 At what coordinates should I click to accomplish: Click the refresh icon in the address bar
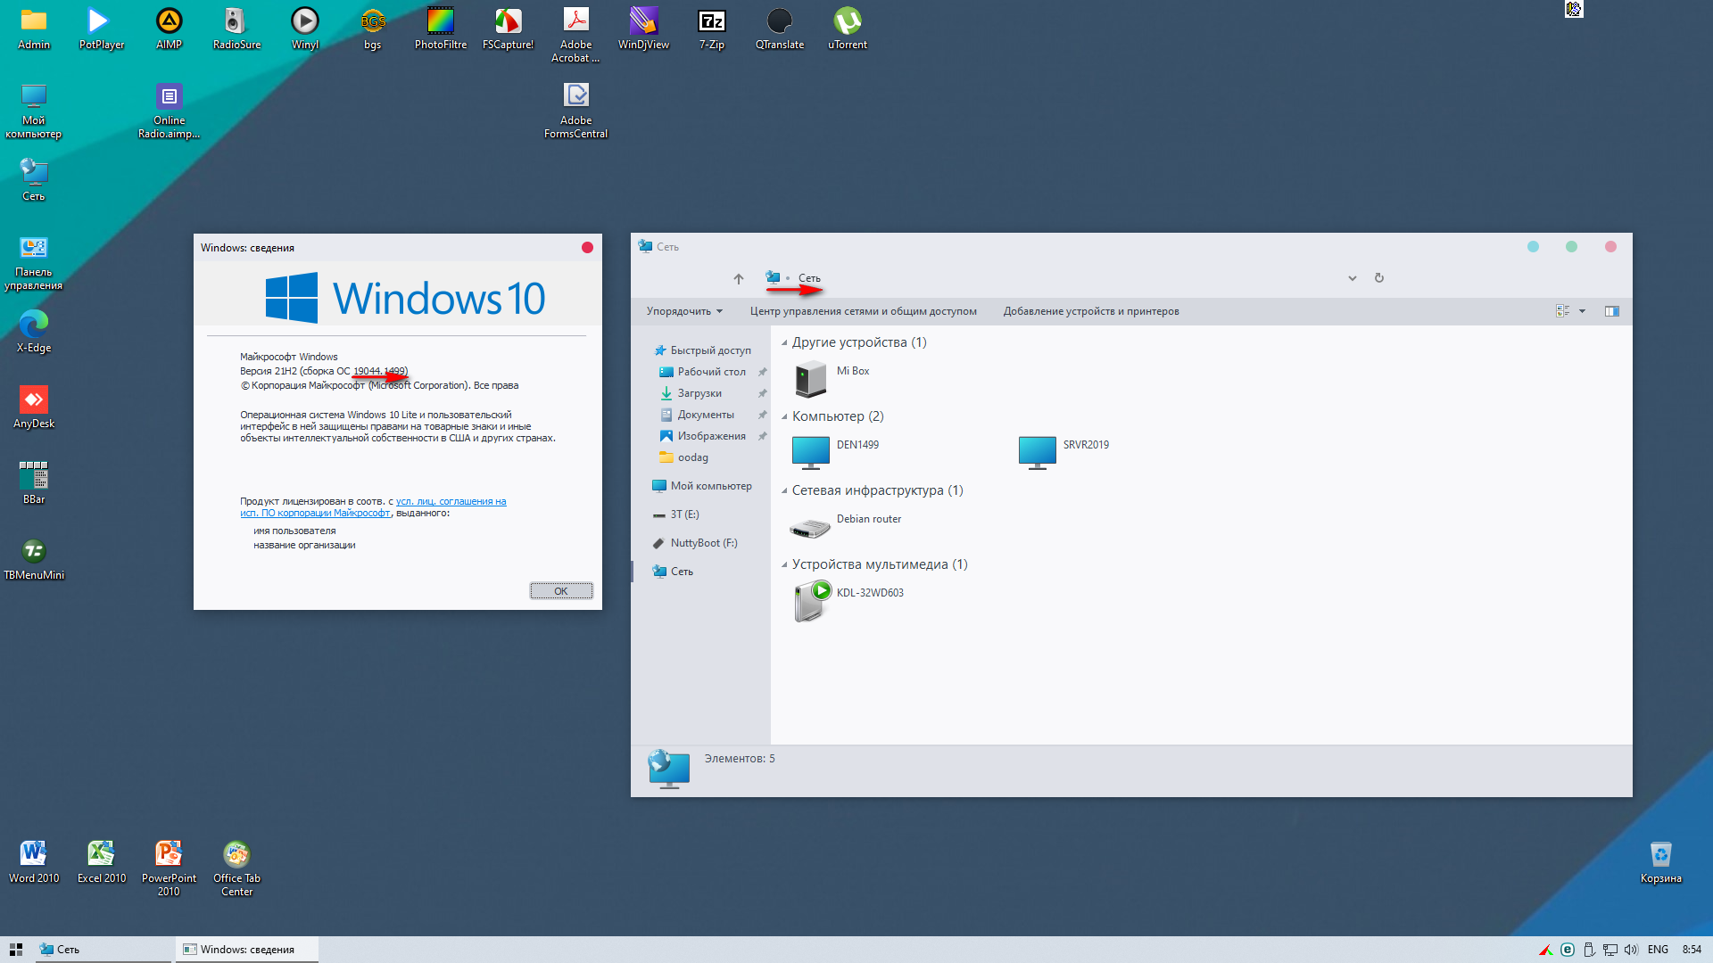(1378, 278)
